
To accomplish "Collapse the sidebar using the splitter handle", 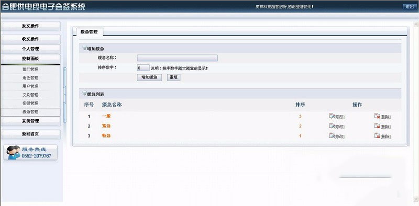I will (64, 95).
